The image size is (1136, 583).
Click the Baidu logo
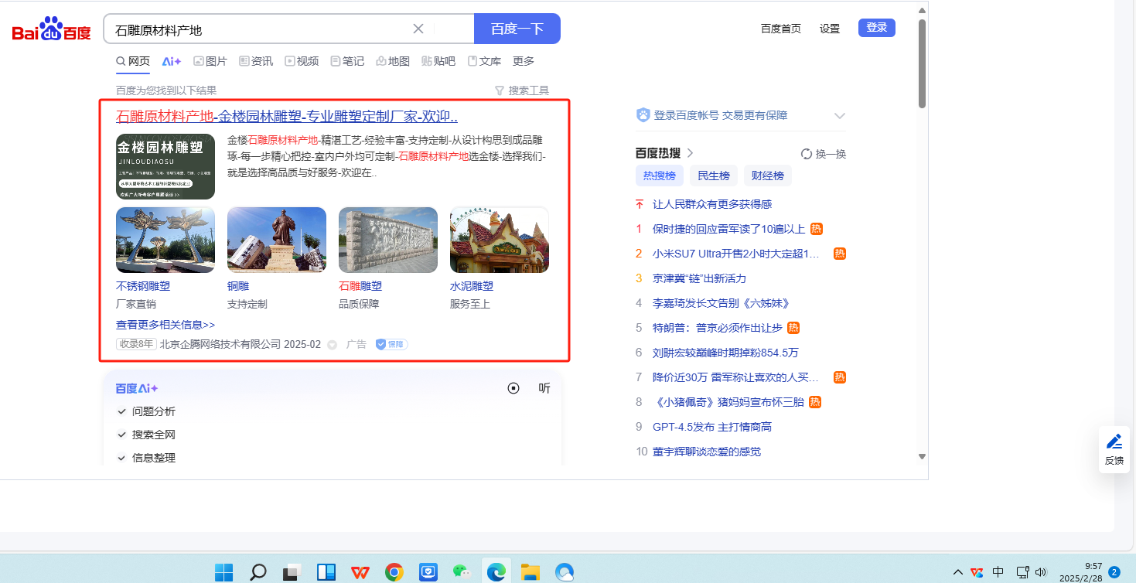tap(51, 29)
